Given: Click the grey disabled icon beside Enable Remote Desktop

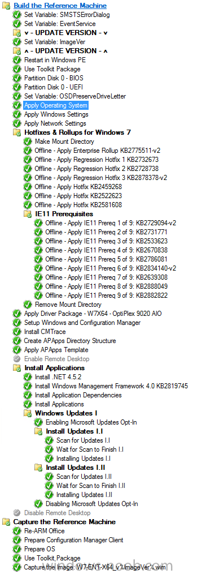Looking at the screenshot, I should coord(17,359).
